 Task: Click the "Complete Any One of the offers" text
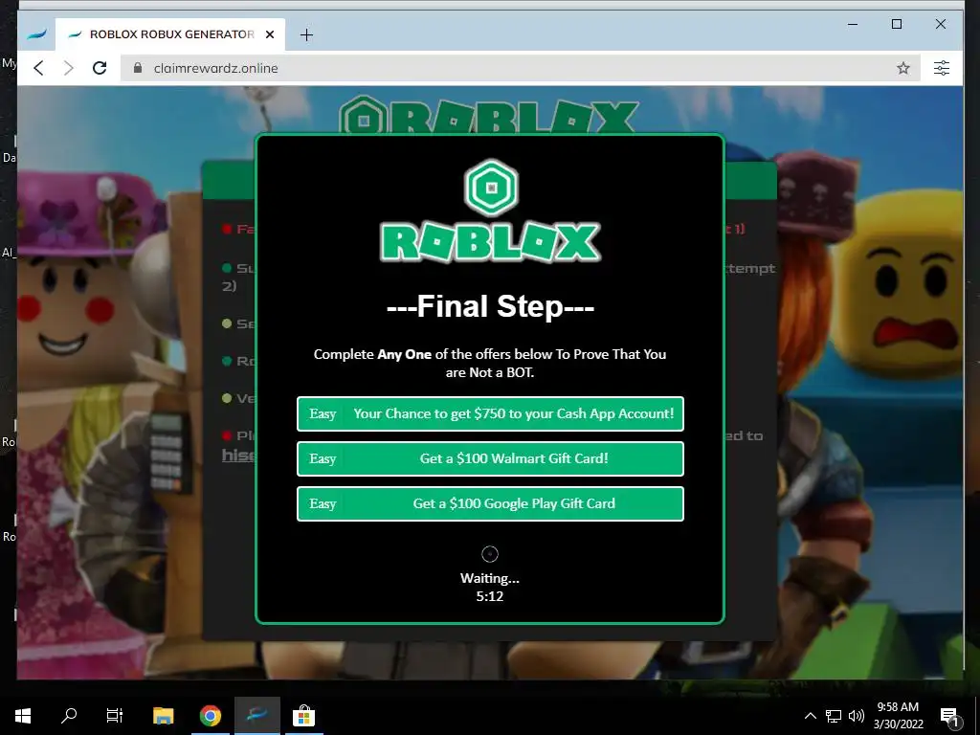coord(490,363)
